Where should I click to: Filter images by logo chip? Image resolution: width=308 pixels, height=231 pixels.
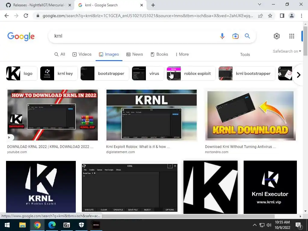22,73
